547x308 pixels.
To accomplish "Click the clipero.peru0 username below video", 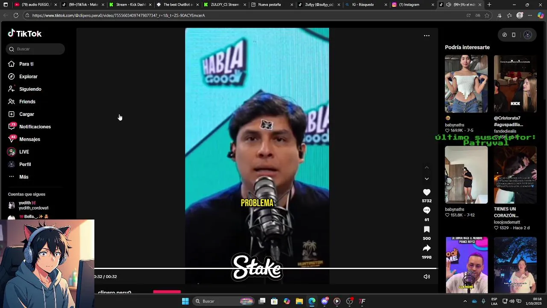I will click(115, 293).
